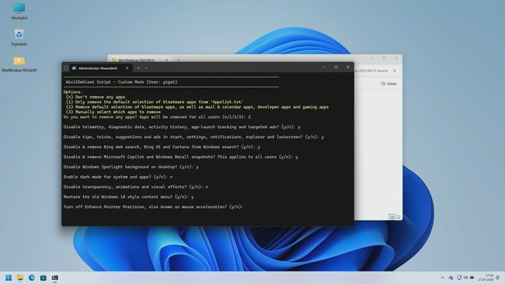Viewport: 505px width, 284px height.
Task: Close the PowerShell terminal window
Action: click(x=348, y=68)
